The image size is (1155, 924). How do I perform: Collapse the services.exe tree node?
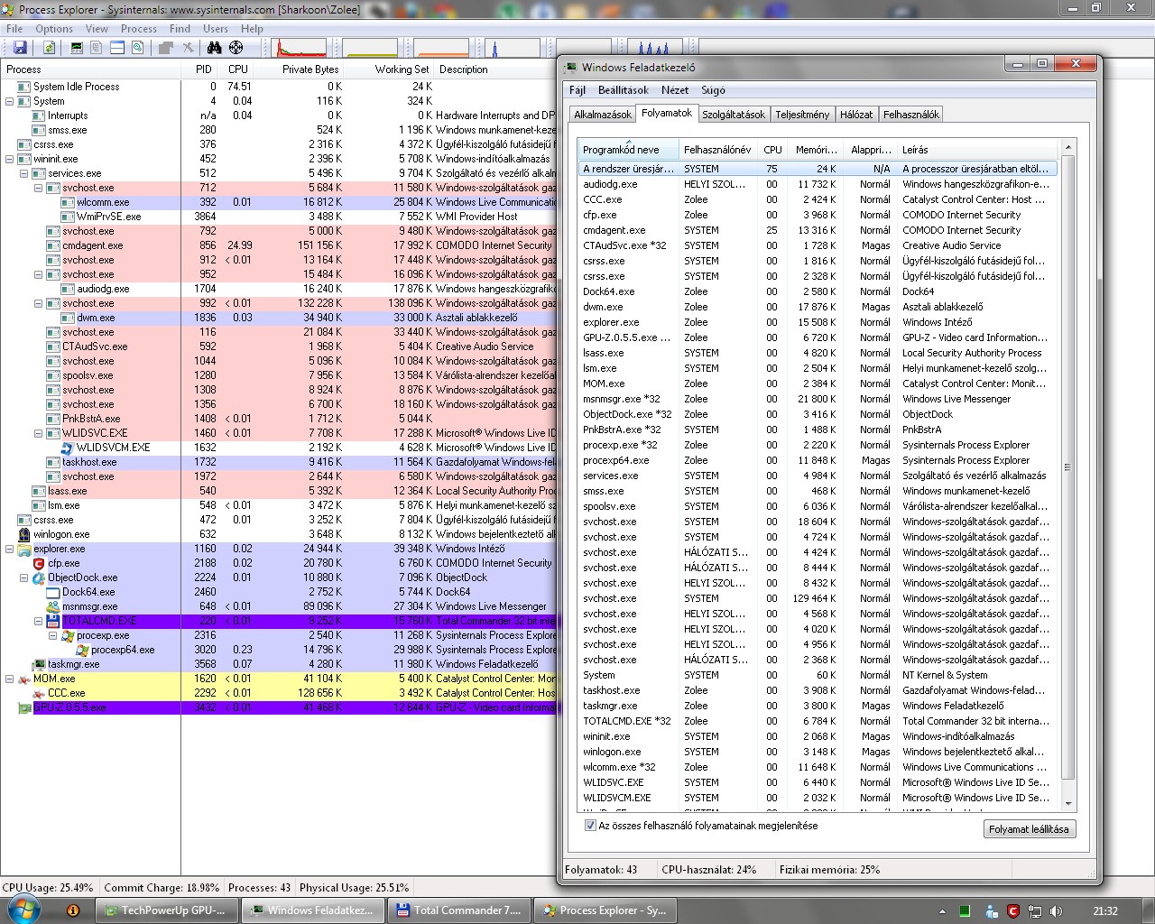coord(24,173)
